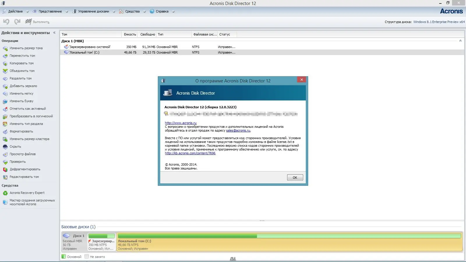466x262 pixels.
Task: Sort by the Тип column header
Action: click(174, 34)
